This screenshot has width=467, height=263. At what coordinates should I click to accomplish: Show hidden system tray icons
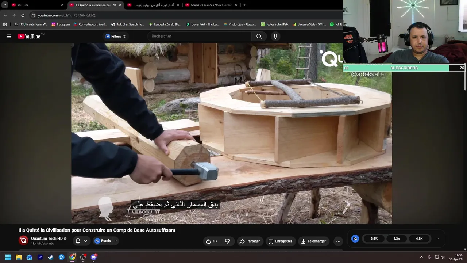coord(421,257)
